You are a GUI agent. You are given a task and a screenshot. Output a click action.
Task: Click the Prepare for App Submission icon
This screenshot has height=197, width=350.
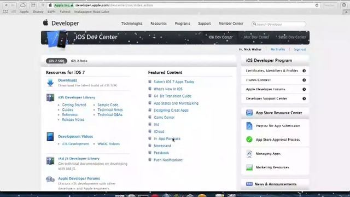(x=249, y=126)
